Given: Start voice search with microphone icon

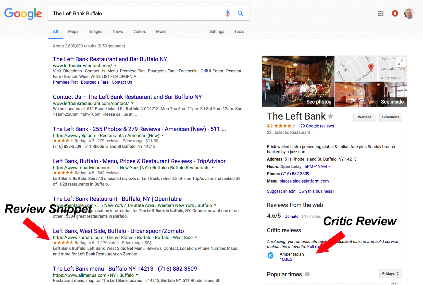Looking at the screenshot, I should point(228,13).
